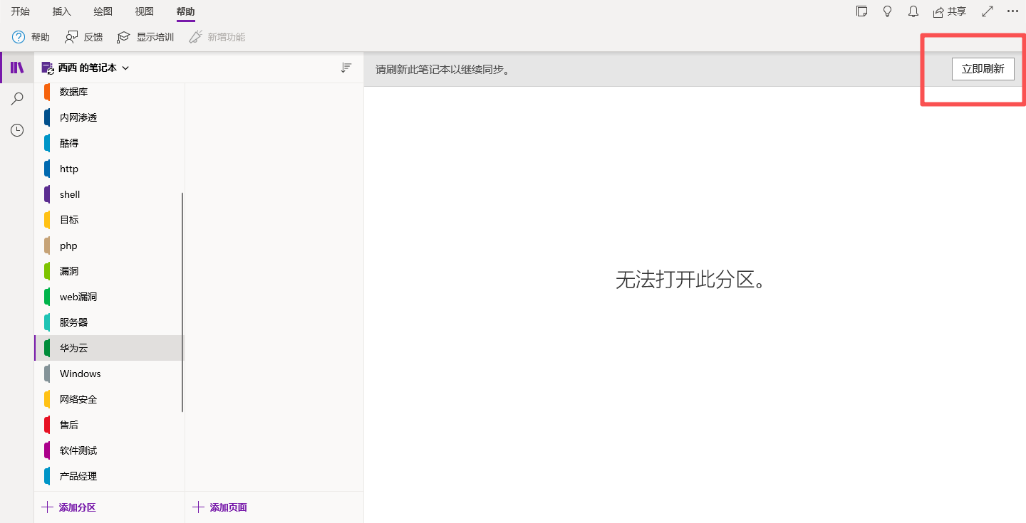The image size is (1026, 523).
Task: Open the 软件测试 section
Action: click(109, 450)
